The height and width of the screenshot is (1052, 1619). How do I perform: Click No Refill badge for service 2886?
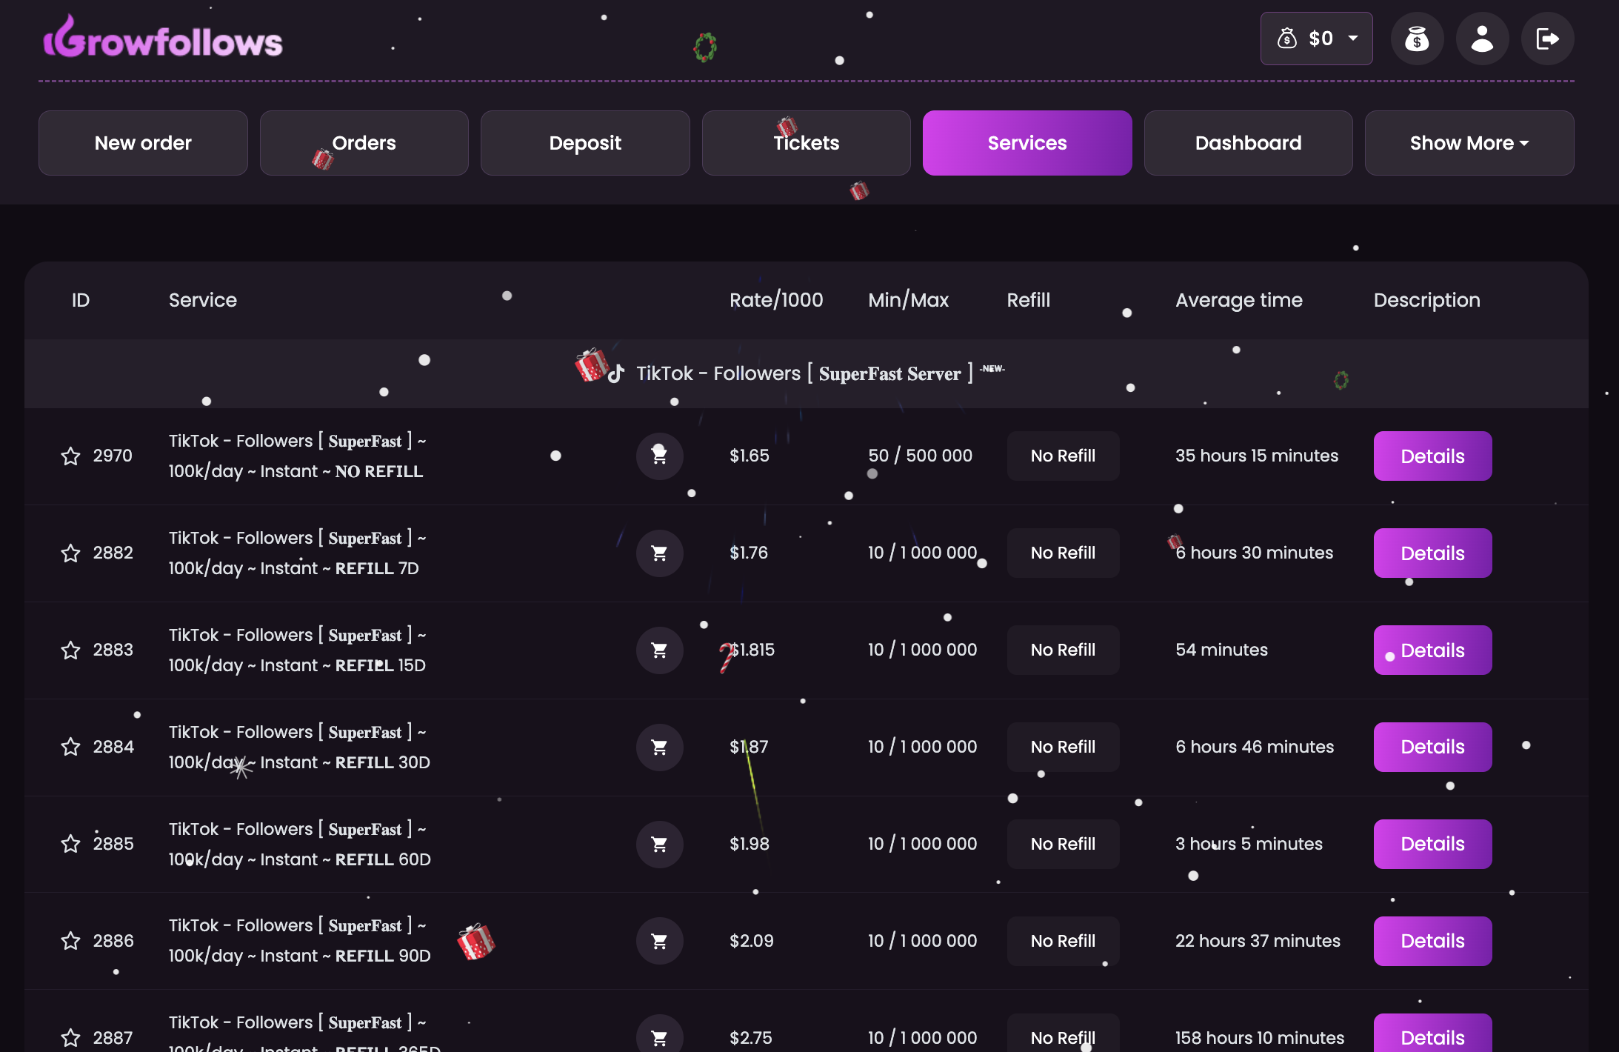1063,941
